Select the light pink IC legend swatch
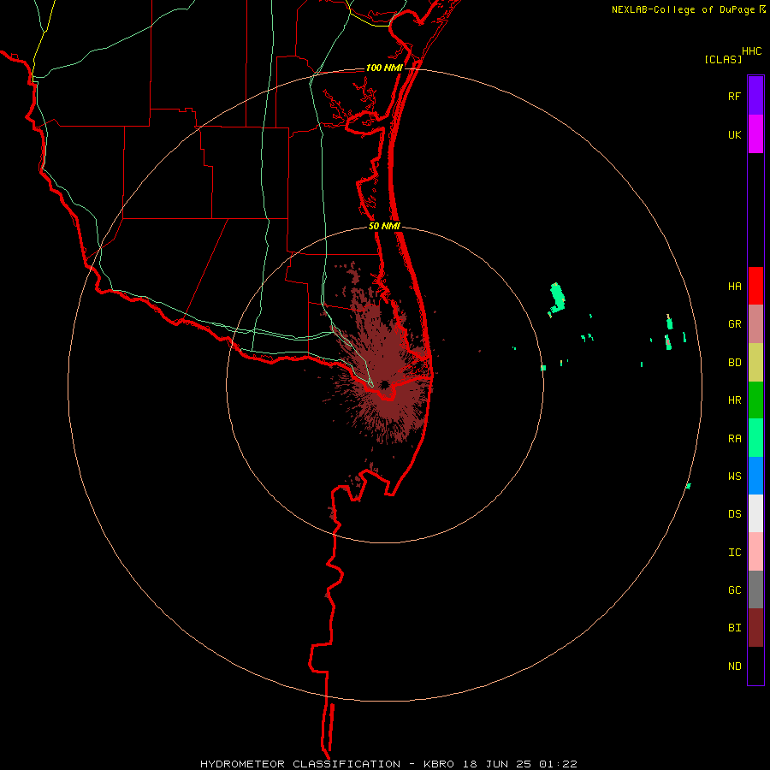Image resolution: width=770 pixels, height=770 pixels. (755, 552)
